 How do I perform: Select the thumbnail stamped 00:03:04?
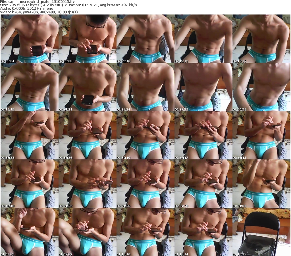[30, 39]
